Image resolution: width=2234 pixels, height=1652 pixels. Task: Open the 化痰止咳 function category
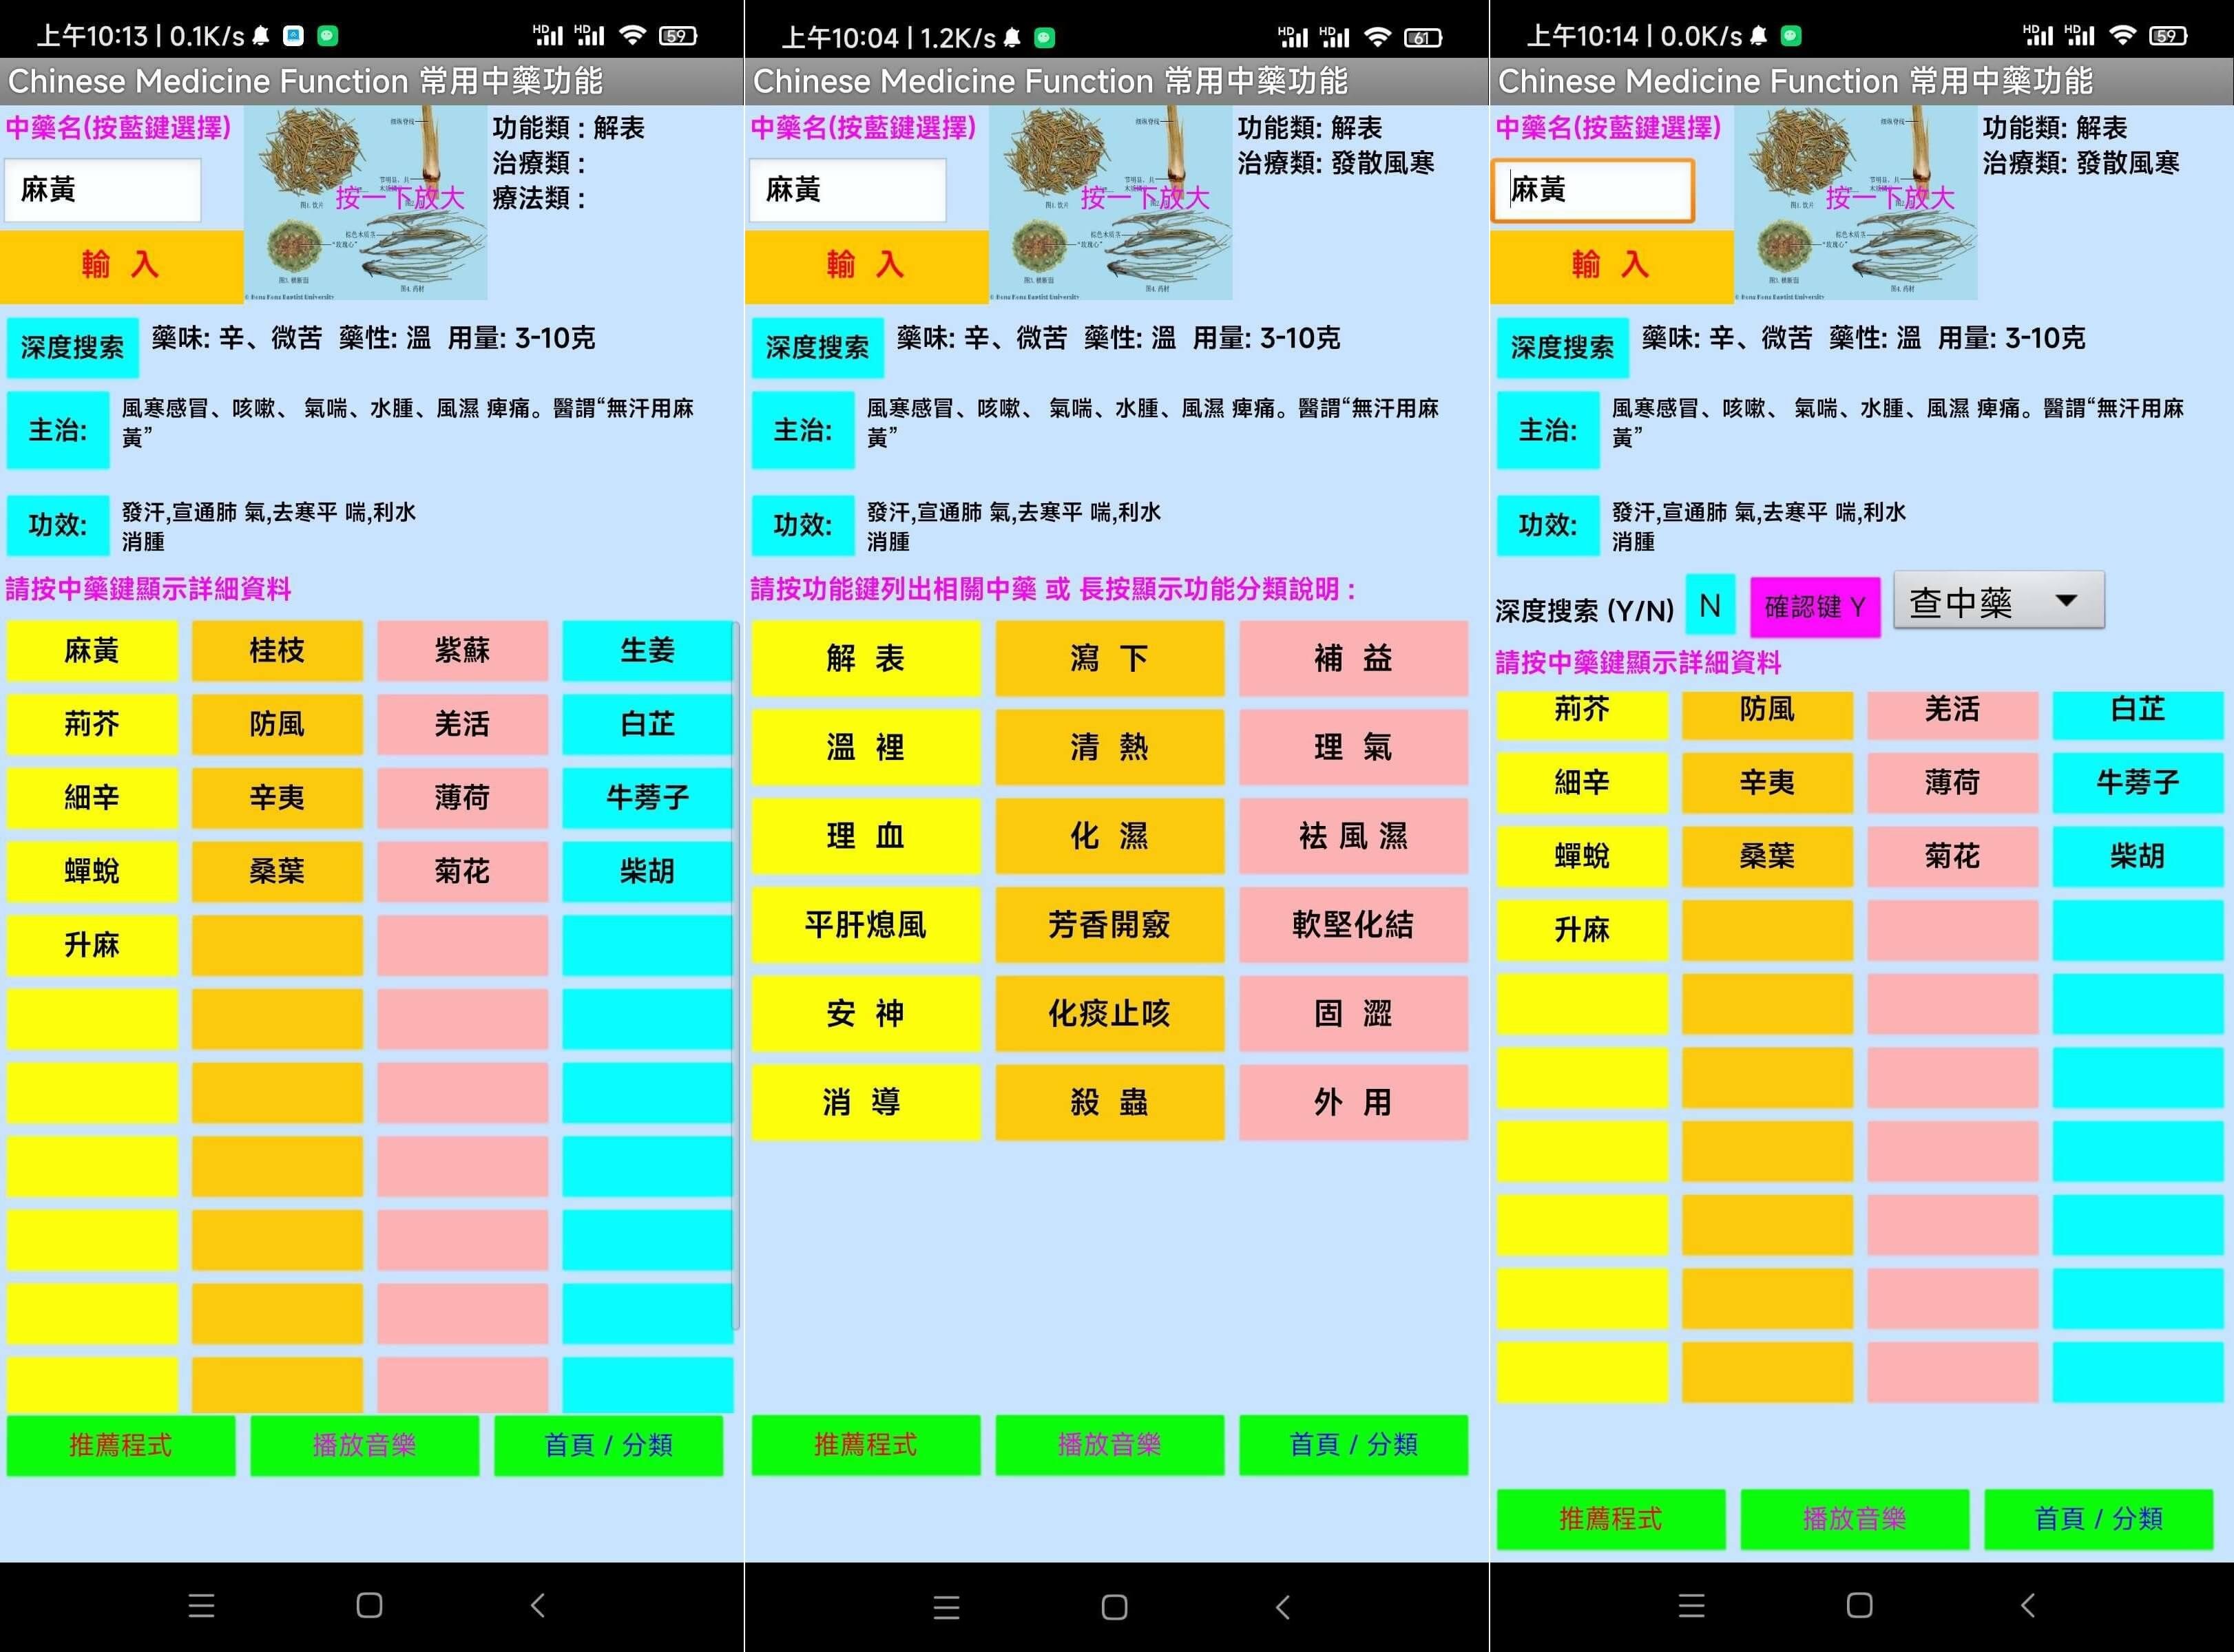pyautogui.click(x=1109, y=1013)
